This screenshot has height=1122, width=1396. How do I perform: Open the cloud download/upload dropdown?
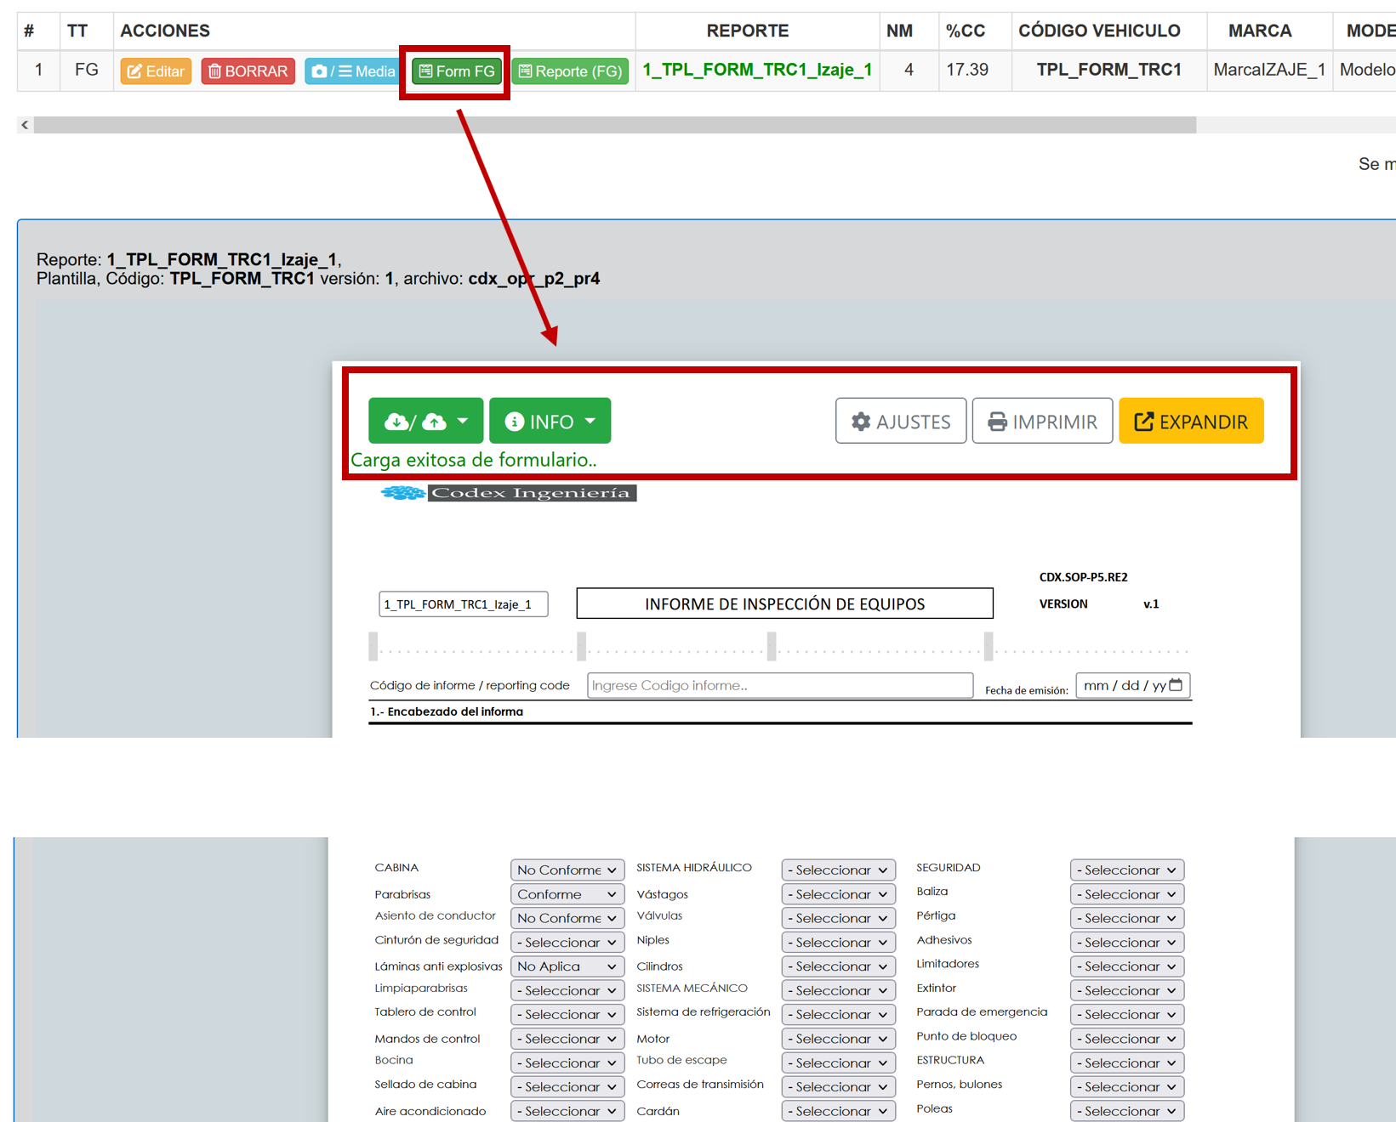pos(425,422)
